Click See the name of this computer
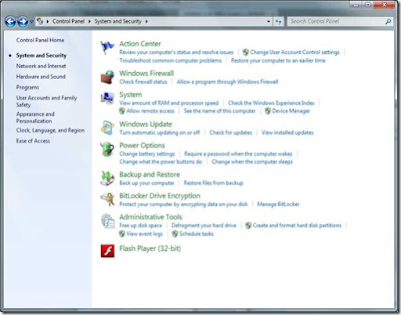Screen dimensions: 401x315 pos(219,111)
